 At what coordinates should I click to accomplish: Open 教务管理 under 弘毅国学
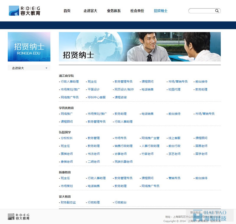click(x=94, y=138)
